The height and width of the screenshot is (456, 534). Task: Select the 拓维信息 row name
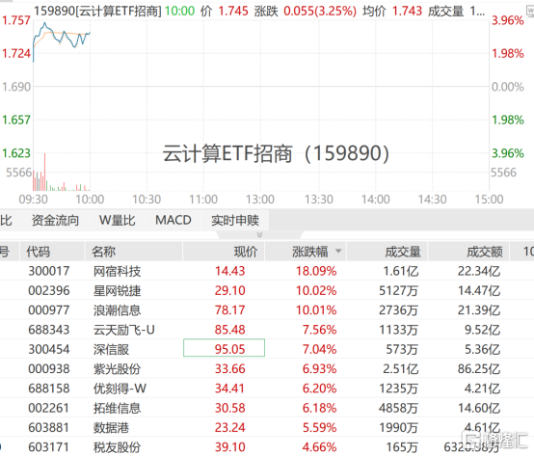118,408
